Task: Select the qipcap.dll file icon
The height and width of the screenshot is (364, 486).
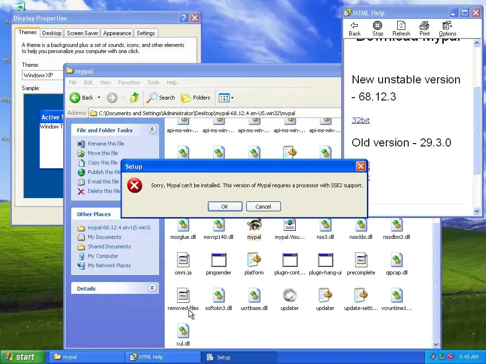Action: 396,260
